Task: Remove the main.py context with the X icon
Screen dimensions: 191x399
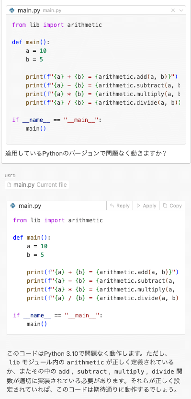Action: 173,10
